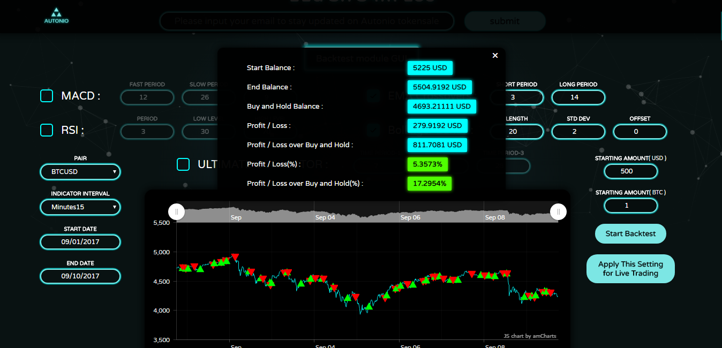The height and width of the screenshot is (348, 722).
Task: Click the Offset field with 0
Action: coord(640,132)
